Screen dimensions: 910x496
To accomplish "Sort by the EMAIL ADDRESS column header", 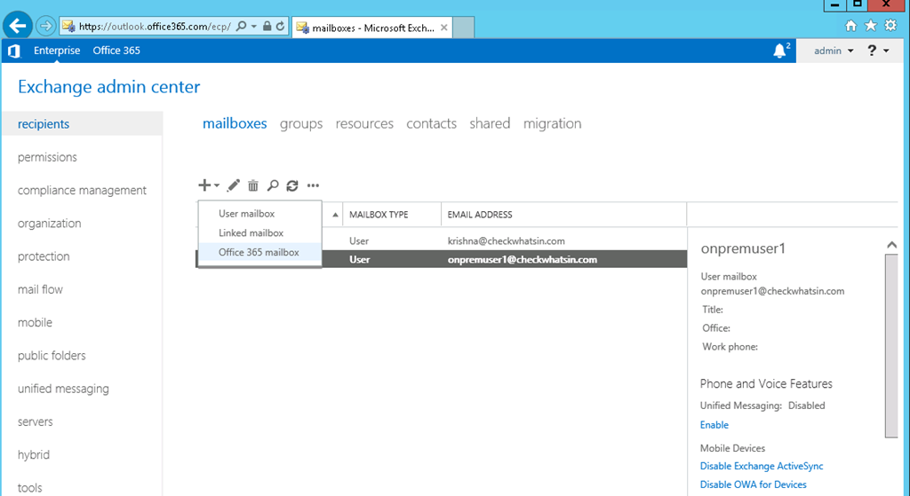I will point(563,215).
